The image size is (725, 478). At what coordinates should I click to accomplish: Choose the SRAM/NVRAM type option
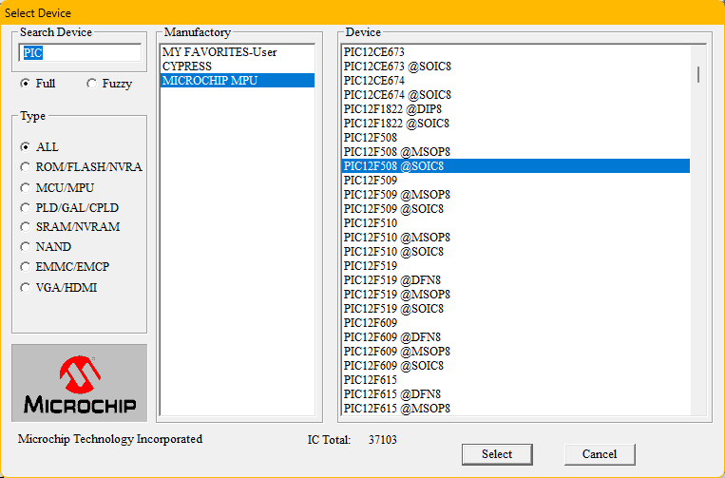(25, 227)
